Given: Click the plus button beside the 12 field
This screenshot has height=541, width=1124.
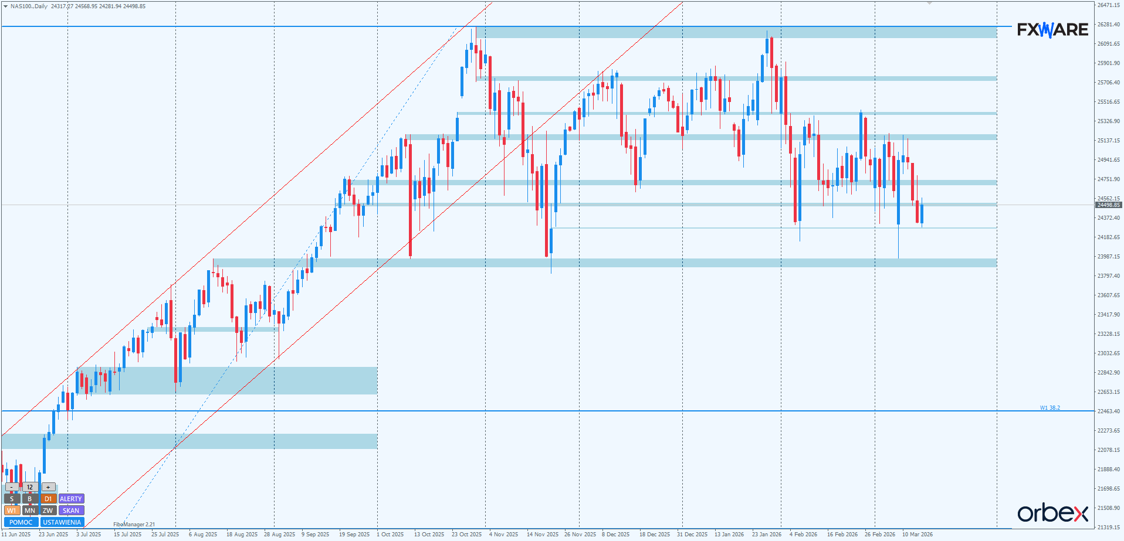Looking at the screenshot, I should 49,487.
